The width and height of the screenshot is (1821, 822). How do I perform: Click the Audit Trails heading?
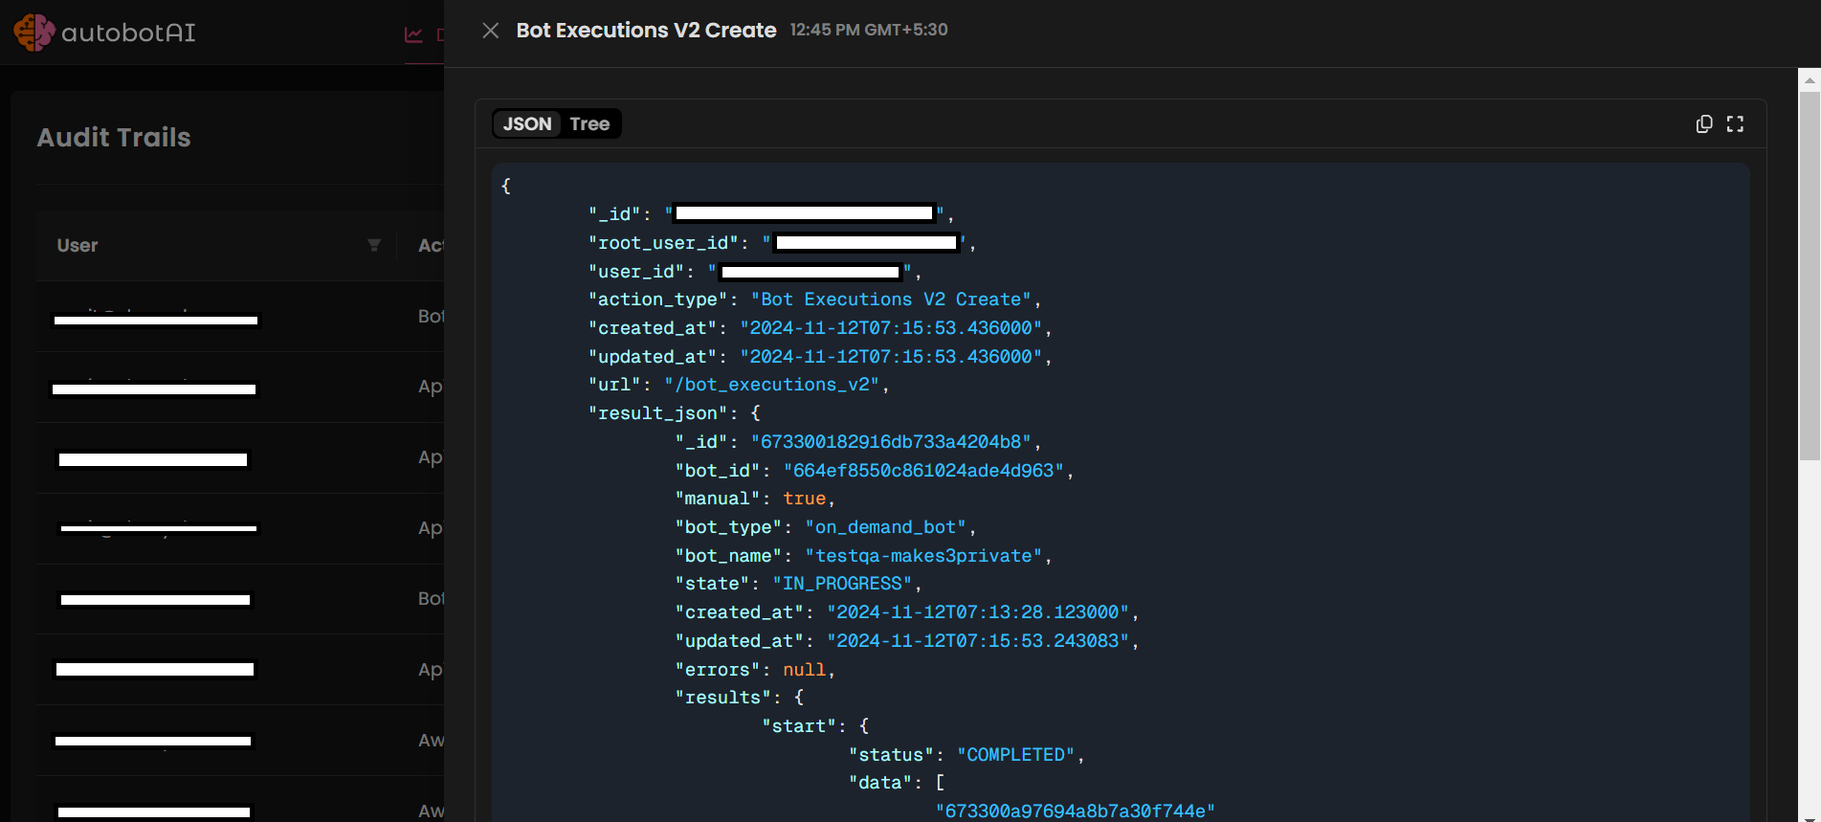pyautogui.click(x=114, y=138)
